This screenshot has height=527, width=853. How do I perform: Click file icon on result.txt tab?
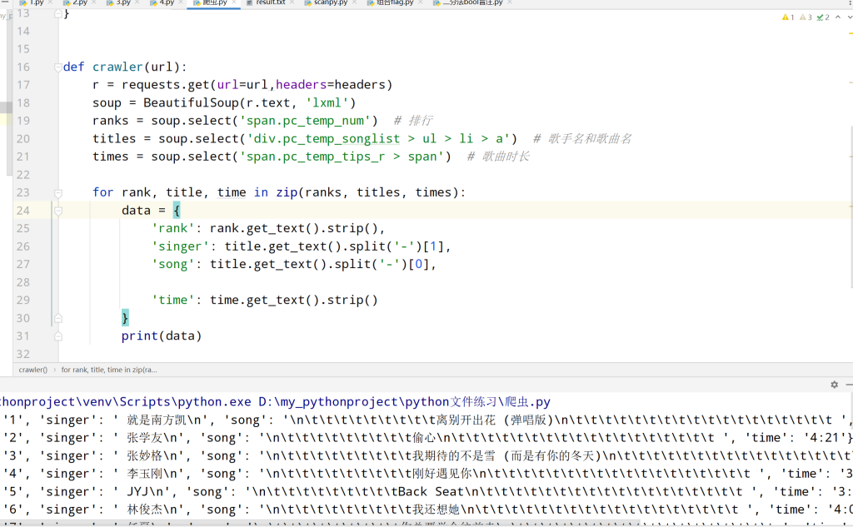[x=247, y=3]
